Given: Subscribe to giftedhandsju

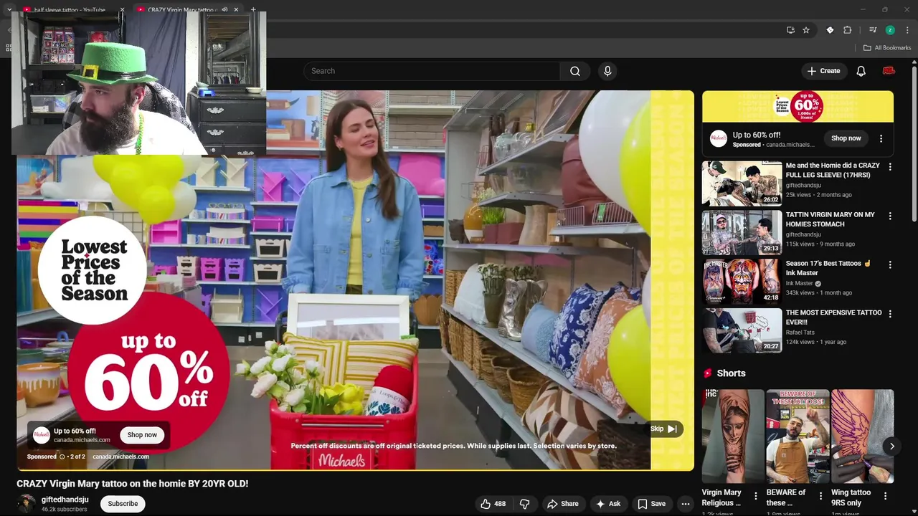Looking at the screenshot, I should (123, 504).
